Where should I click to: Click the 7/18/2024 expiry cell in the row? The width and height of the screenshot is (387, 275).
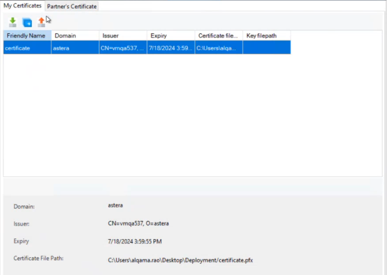(170, 48)
